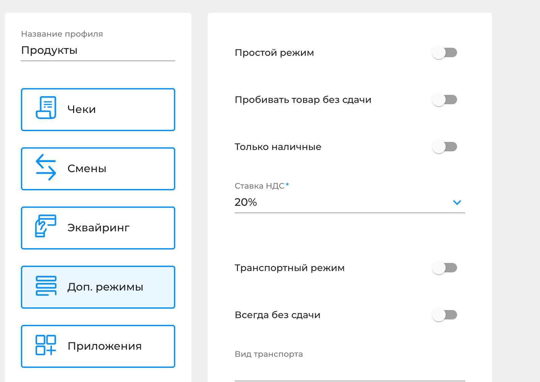The height and width of the screenshot is (382, 540).
Task: Turn on Только наличные toggle
Action: pyautogui.click(x=445, y=147)
